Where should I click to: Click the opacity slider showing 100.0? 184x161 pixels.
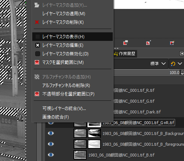[x=147, y=73]
